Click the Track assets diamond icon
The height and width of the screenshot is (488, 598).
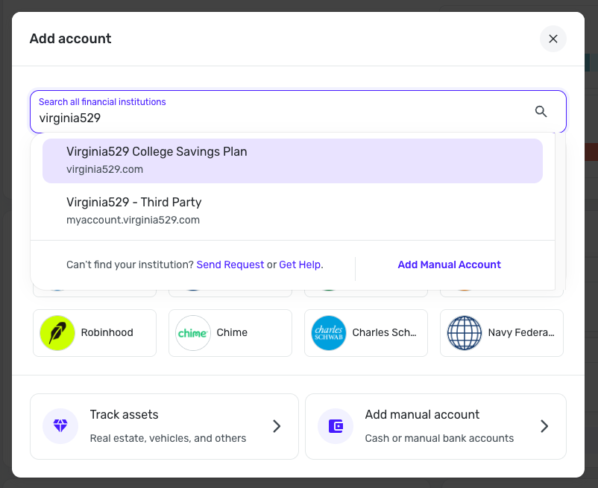(x=60, y=426)
